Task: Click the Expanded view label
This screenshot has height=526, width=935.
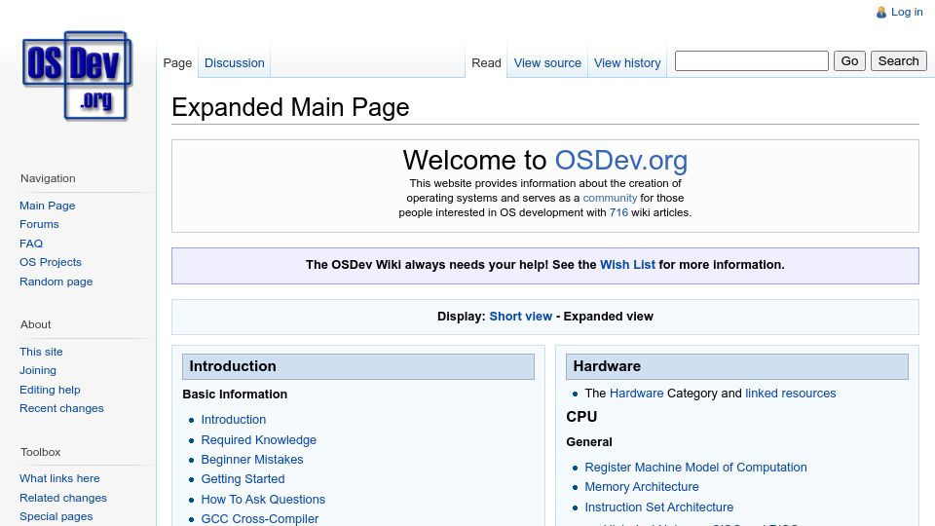Action: tap(608, 316)
